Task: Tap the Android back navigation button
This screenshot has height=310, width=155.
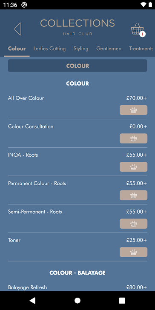Action: pyautogui.click(x=32, y=300)
